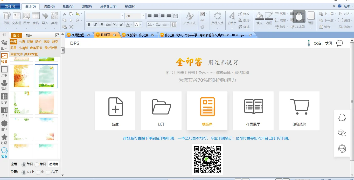The height and width of the screenshot is (180, 354).
Task: Open the 素材 materials sidebar panel
Action: click(4, 85)
